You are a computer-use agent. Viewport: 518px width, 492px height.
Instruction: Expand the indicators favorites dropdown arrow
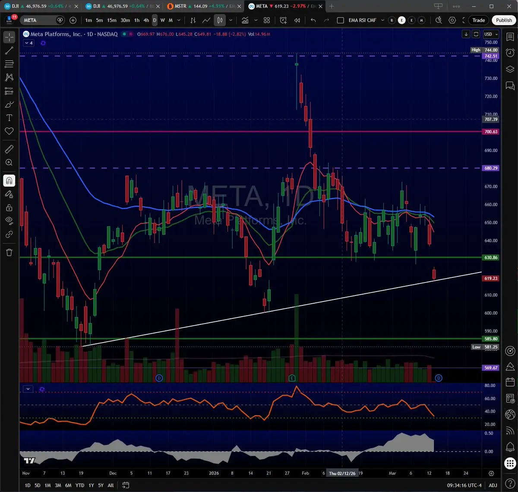[256, 20]
